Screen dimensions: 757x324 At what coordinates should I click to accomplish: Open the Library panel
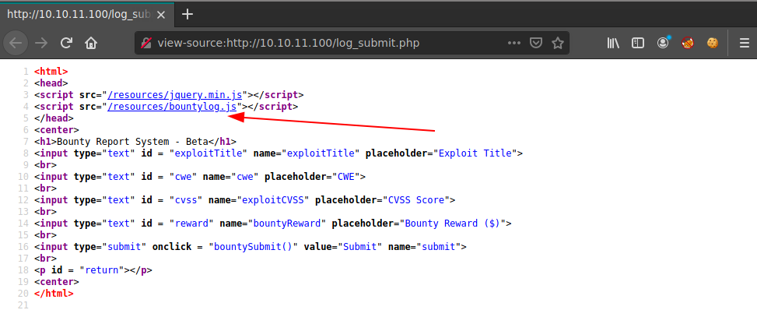[614, 43]
